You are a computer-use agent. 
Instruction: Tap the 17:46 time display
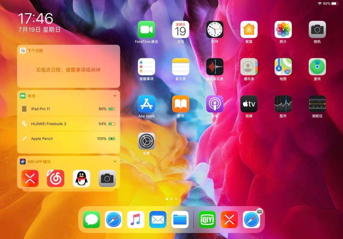click(x=36, y=18)
